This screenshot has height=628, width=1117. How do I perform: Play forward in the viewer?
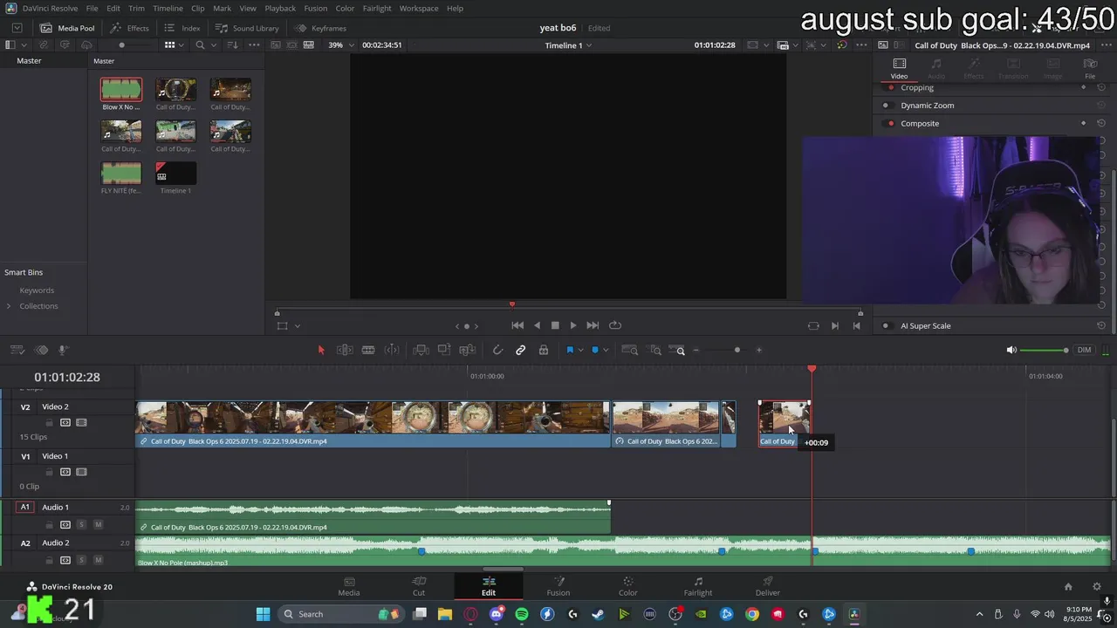tap(573, 325)
